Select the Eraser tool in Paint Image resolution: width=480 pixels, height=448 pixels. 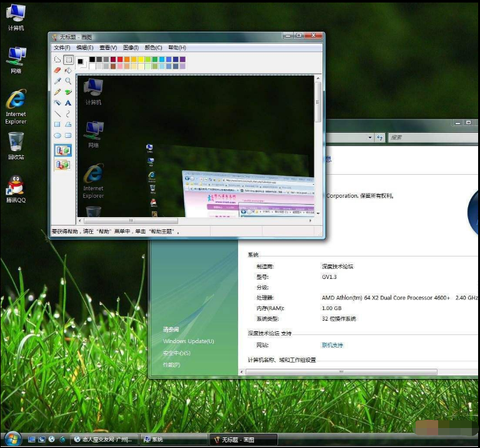(57, 71)
